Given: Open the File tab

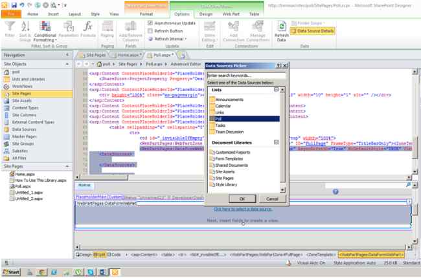Looking at the screenshot, I should pyautogui.click(x=11, y=14).
